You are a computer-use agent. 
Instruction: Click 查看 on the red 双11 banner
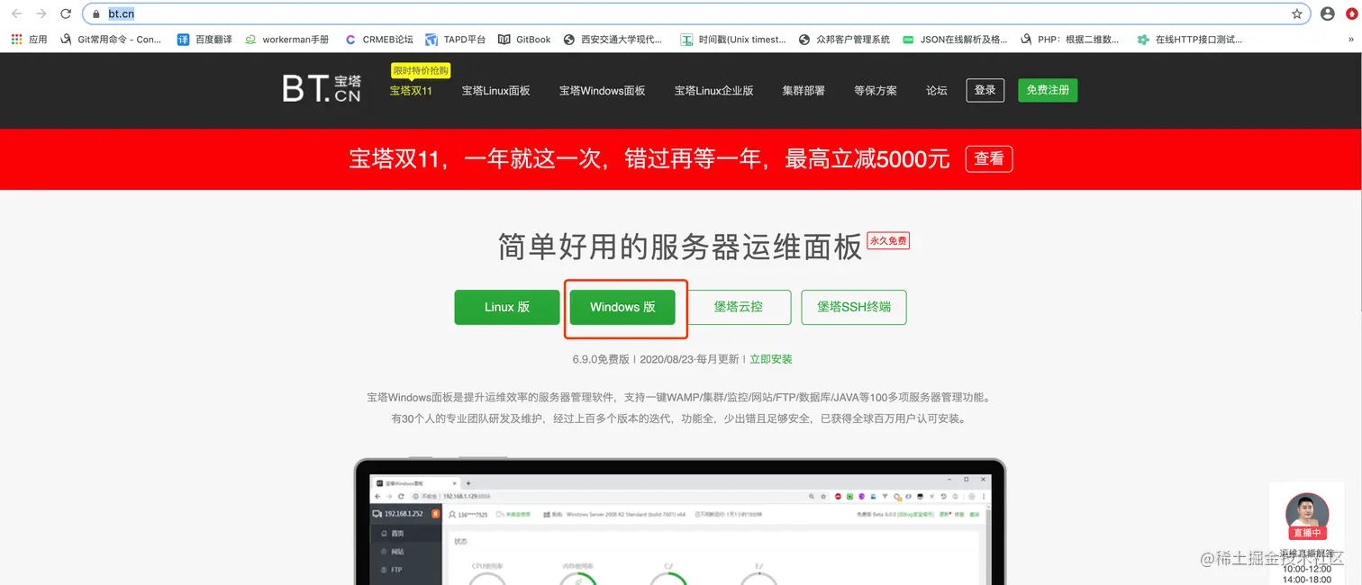[x=989, y=158]
